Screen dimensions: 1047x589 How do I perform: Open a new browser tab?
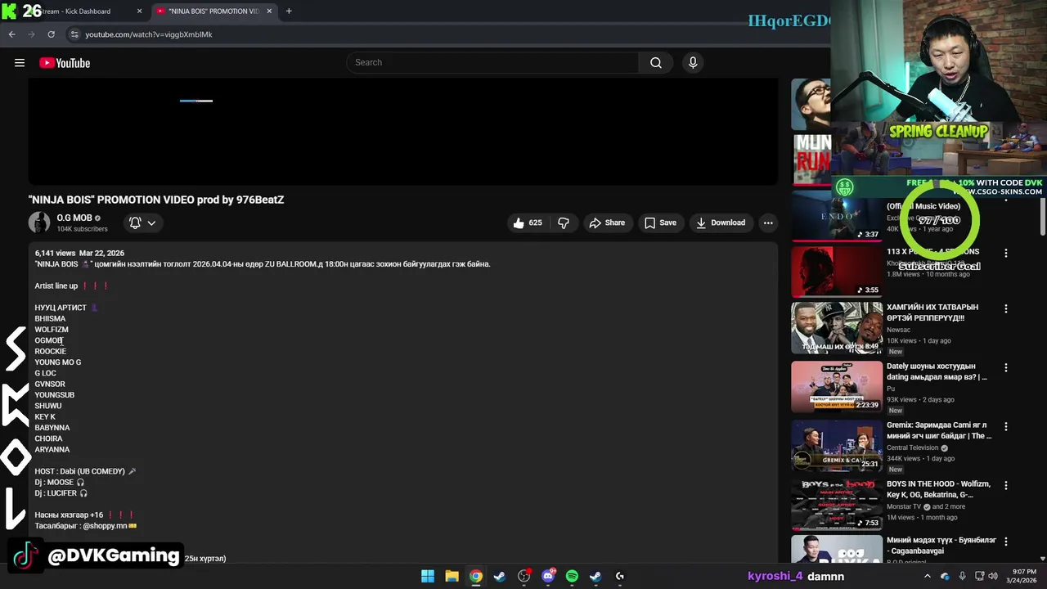pyautogui.click(x=289, y=11)
